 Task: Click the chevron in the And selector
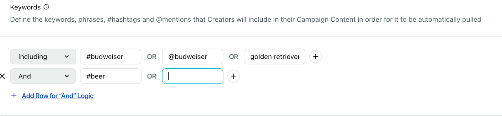pyautogui.click(x=67, y=76)
